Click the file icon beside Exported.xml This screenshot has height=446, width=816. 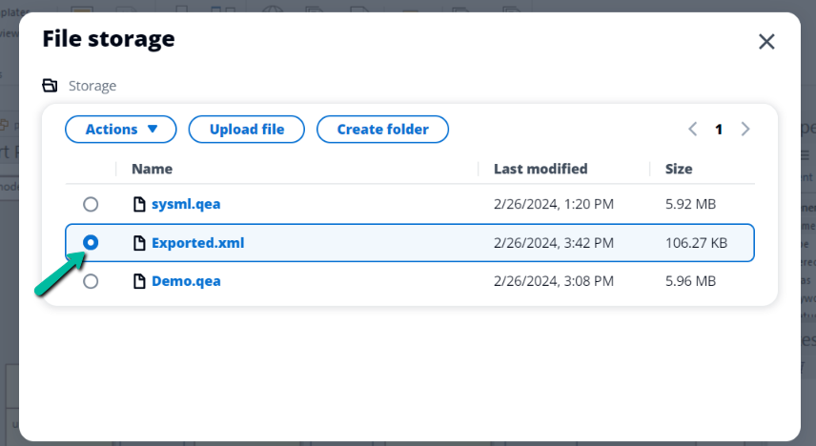click(x=139, y=243)
